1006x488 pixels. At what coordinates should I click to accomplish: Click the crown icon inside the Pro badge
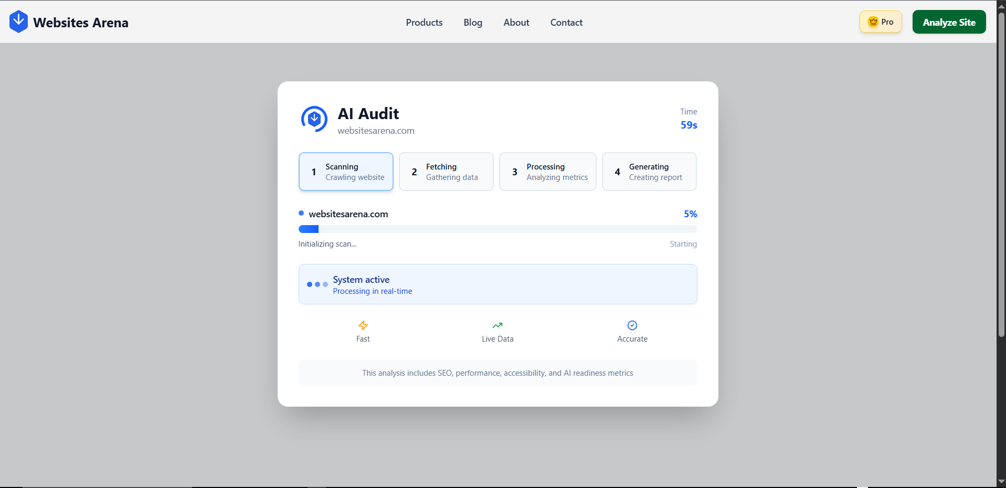872,22
